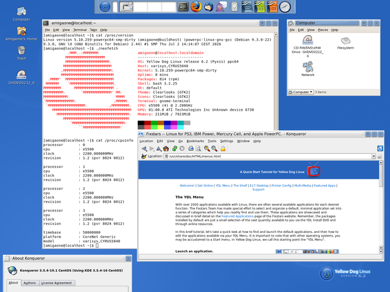Viewport: 390px width, 292px height.
Task: Open the terminal window's Tabs menu
Action: 93,30
